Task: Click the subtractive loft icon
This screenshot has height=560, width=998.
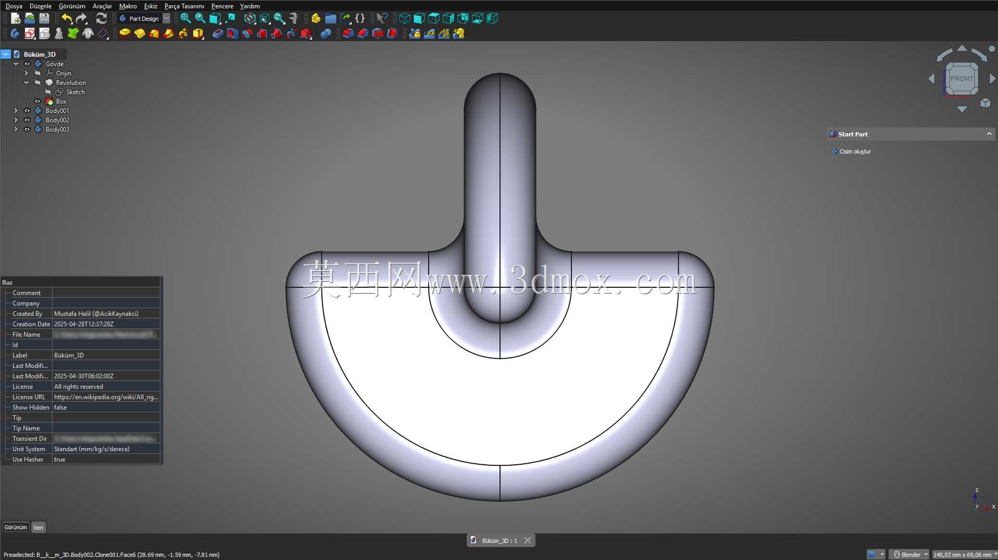Action: 261,34
